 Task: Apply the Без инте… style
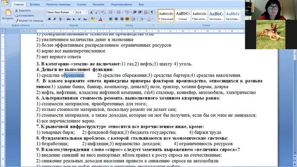coord(199,15)
